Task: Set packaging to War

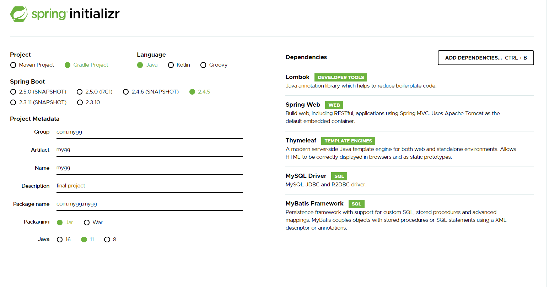Action: coord(93,223)
